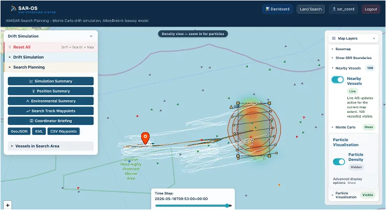Collapse the Drift Simulation panel chevron
Screen dimensions: 386x210
coord(91,36)
